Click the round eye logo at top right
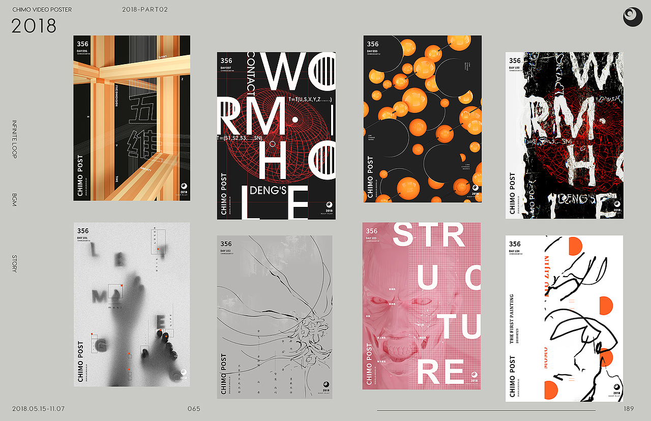651x421 pixels. coord(633,16)
